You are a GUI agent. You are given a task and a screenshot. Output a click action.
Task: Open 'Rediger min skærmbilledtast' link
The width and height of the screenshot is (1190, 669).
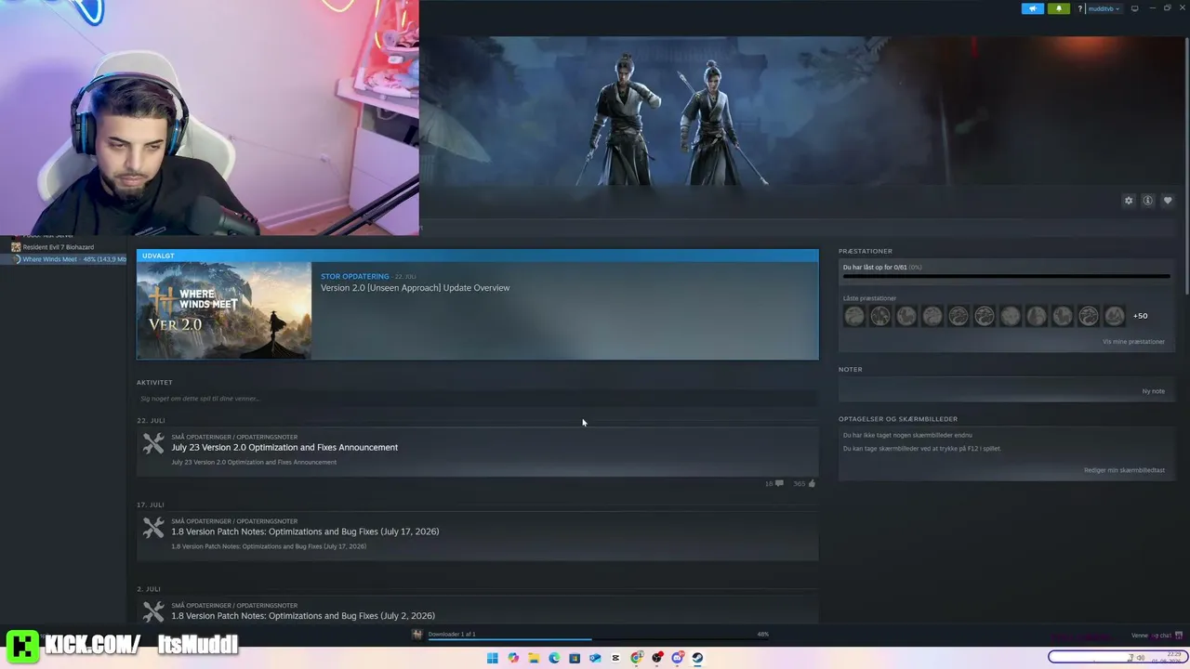1124,470
